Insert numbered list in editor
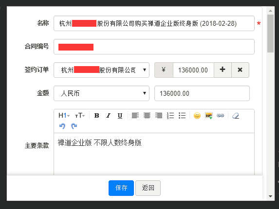The height and width of the screenshot is (209, 279). 170,116
